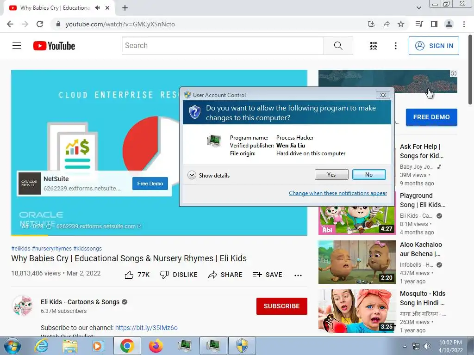The width and height of the screenshot is (474, 355).
Task: Click the install app icon in address bar
Action: (371, 24)
